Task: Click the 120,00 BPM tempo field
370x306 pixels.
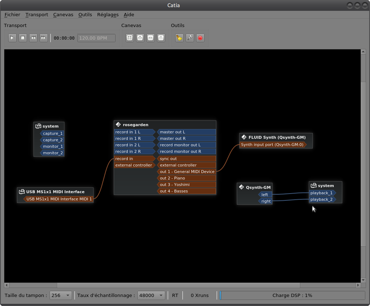Action: (96, 38)
